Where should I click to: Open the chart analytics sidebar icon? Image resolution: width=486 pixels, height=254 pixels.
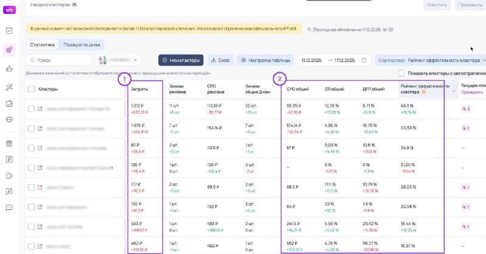tap(9, 31)
